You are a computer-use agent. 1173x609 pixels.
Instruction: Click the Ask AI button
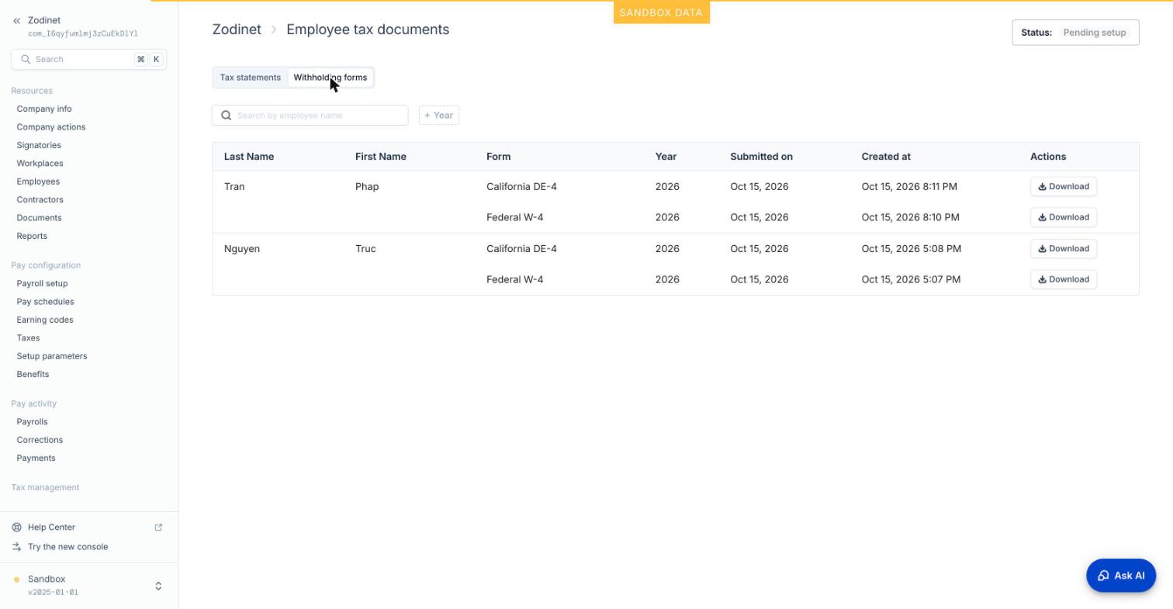point(1121,576)
